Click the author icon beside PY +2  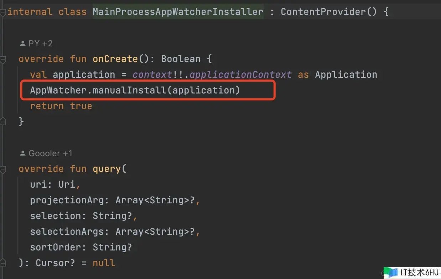coord(23,44)
